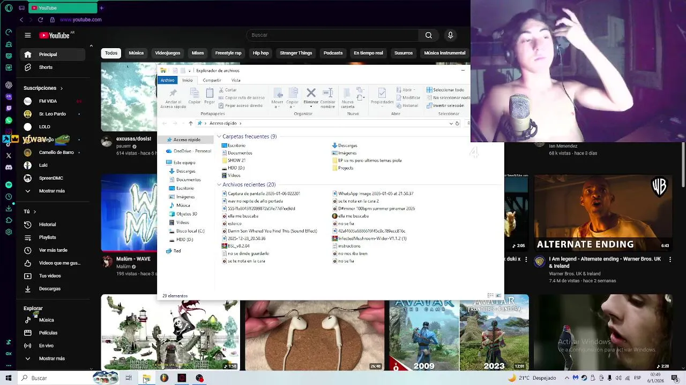Click Spotify icon in Opera sidebar
Screen dimensions: 686x385
[9, 184]
